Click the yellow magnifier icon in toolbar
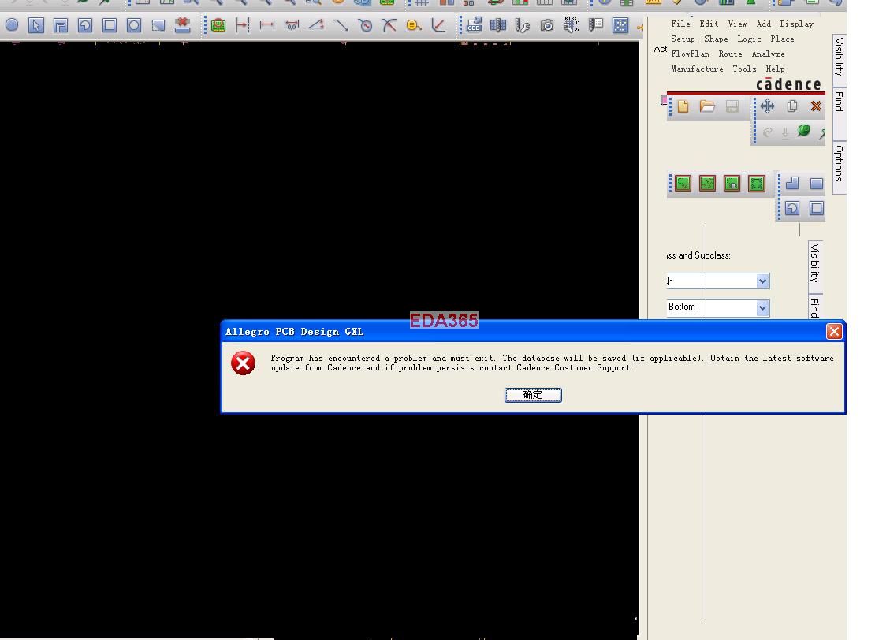This screenshot has width=890, height=640. pos(414,25)
